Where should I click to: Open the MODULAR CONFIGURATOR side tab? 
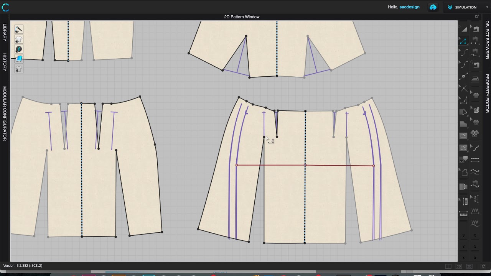point(5,113)
